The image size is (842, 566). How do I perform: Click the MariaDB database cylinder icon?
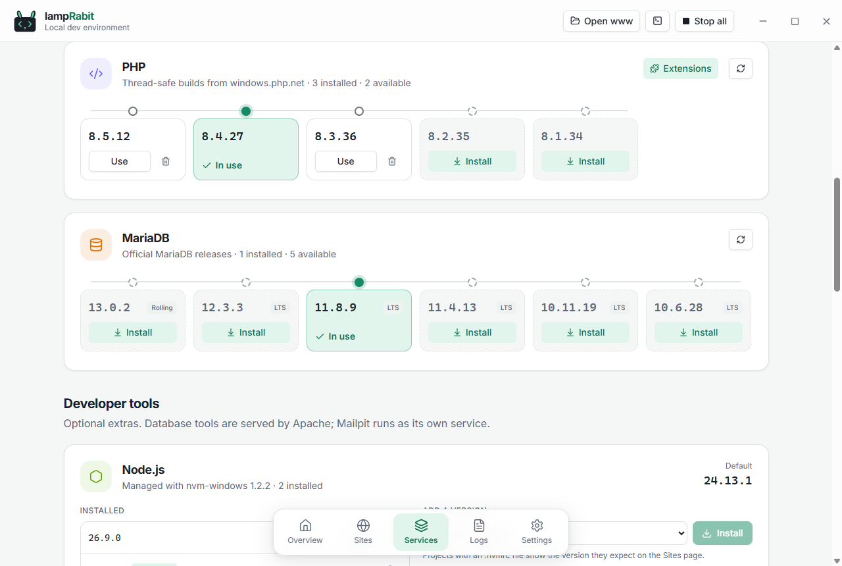[x=96, y=245]
